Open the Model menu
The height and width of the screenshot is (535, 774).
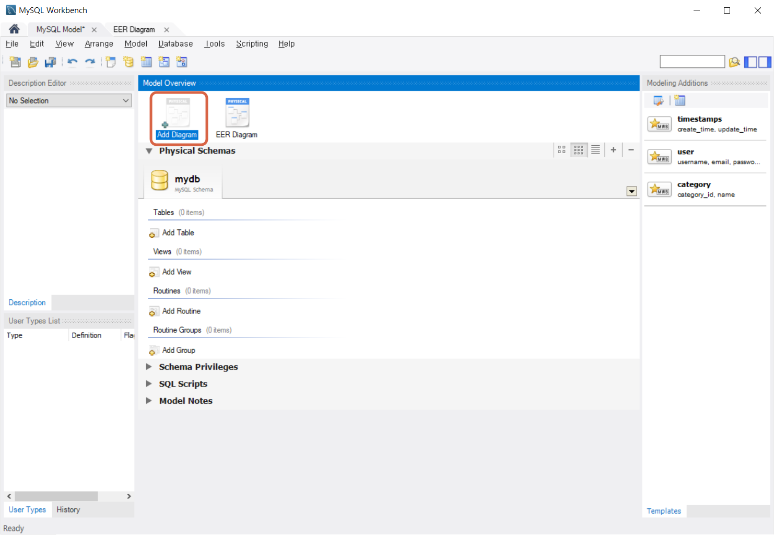pyautogui.click(x=136, y=44)
